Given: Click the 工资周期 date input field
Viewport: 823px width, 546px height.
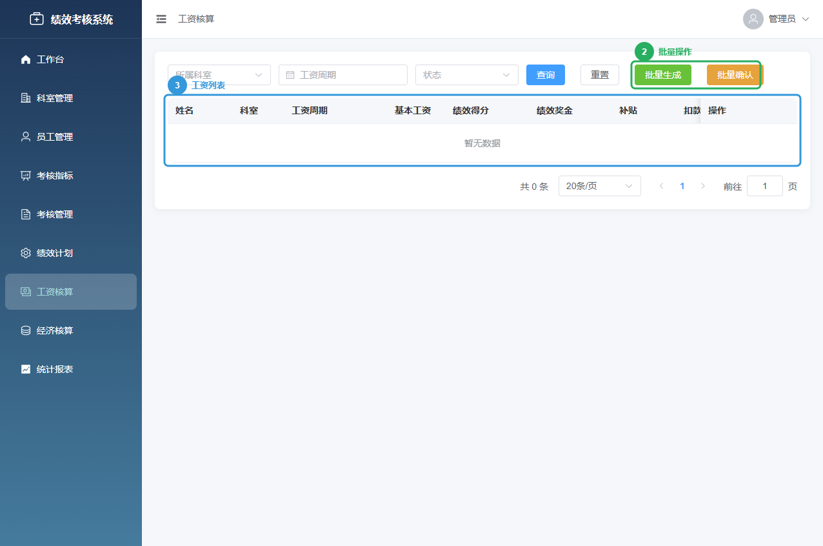Looking at the screenshot, I should (342, 74).
